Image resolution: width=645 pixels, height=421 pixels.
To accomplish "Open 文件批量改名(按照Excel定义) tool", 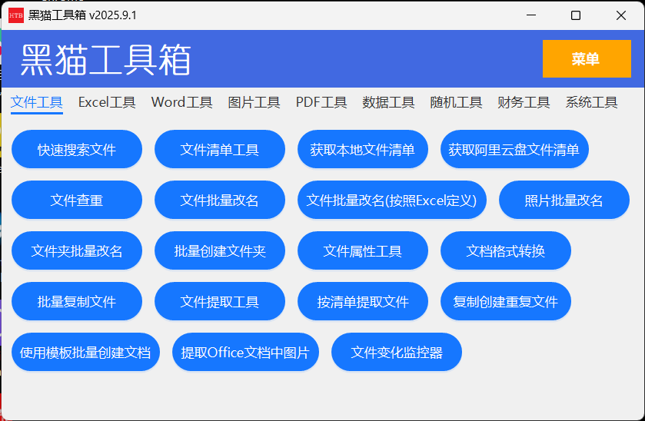I will tap(391, 201).
